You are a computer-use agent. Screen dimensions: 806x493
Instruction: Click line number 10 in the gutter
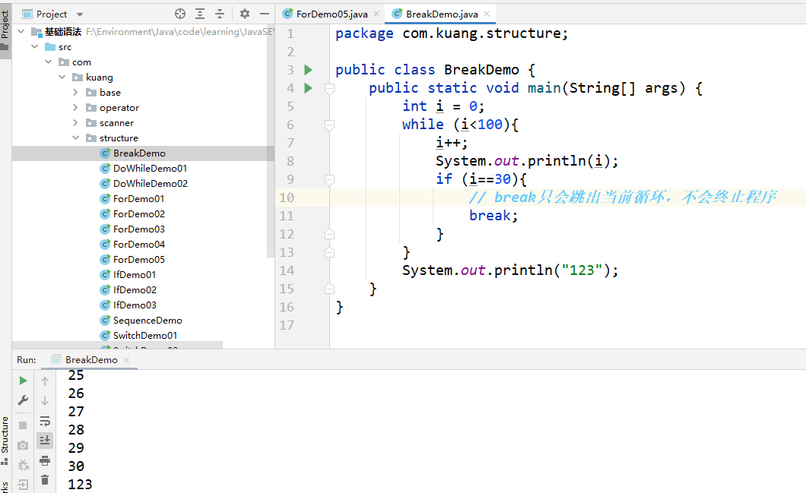[x=287, y=198]
